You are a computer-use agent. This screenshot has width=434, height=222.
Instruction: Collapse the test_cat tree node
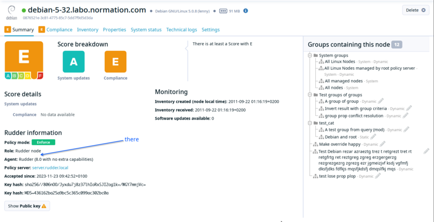(310, 123)
